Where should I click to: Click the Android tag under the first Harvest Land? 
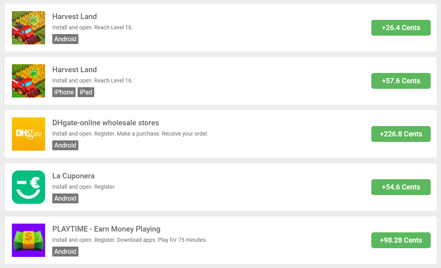(65, 39)
